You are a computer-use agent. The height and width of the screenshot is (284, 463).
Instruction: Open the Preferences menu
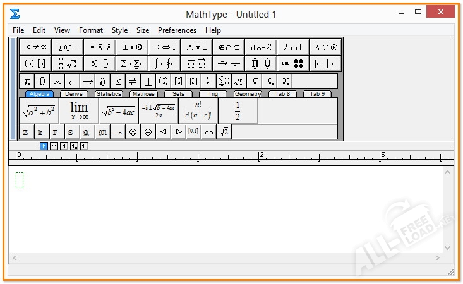click(x=177, y=30)
